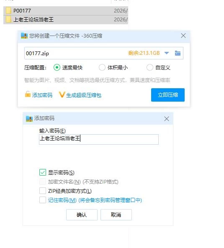224x248 pixels.
Task: Click the 360压缩 title bar app icon
Action: [x=24, y=36]
